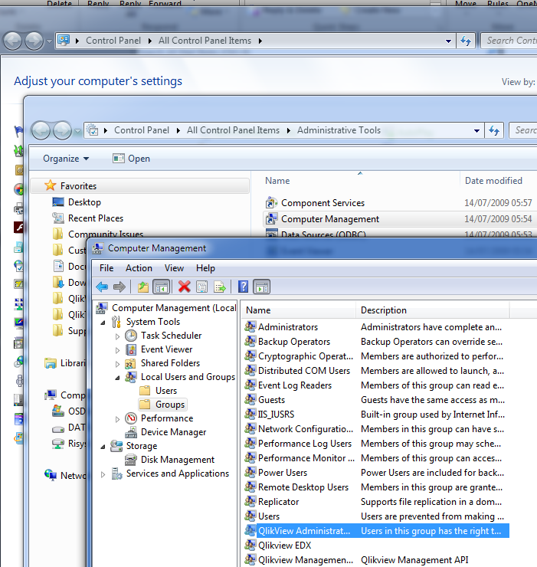Screen dimensions: 537x567
Task: Open the Action menu
Action: tap(139, 268)
